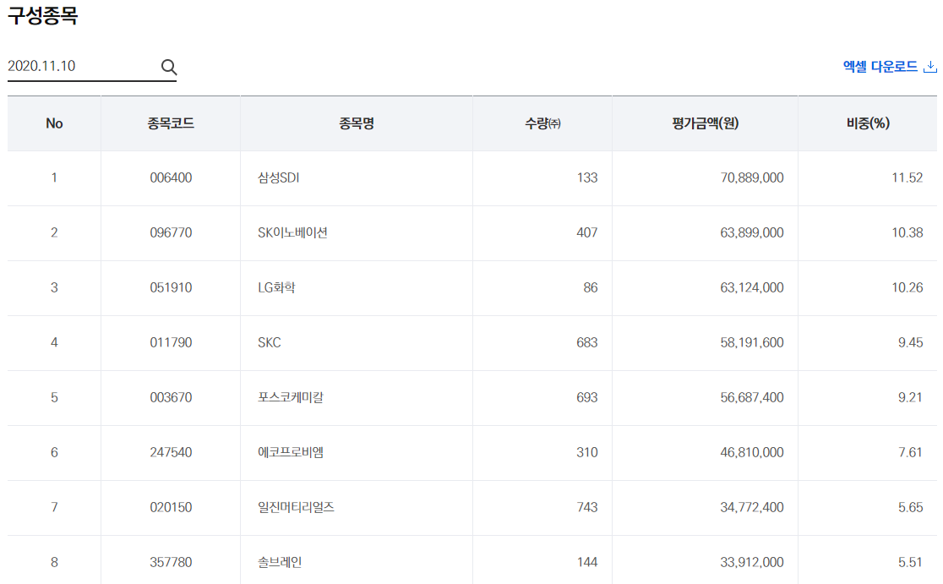Click row number 4 of SKC
This screenshot has height=584, width=943.
54,343
